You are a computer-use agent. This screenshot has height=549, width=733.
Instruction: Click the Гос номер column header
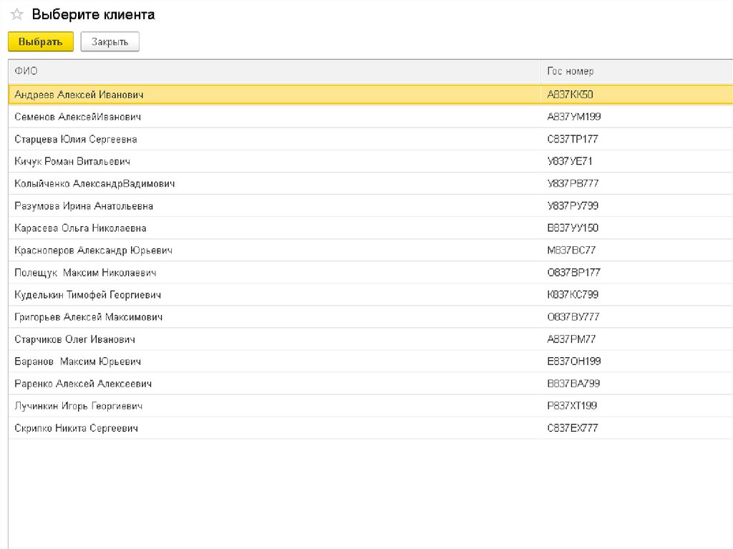[570, 72]
